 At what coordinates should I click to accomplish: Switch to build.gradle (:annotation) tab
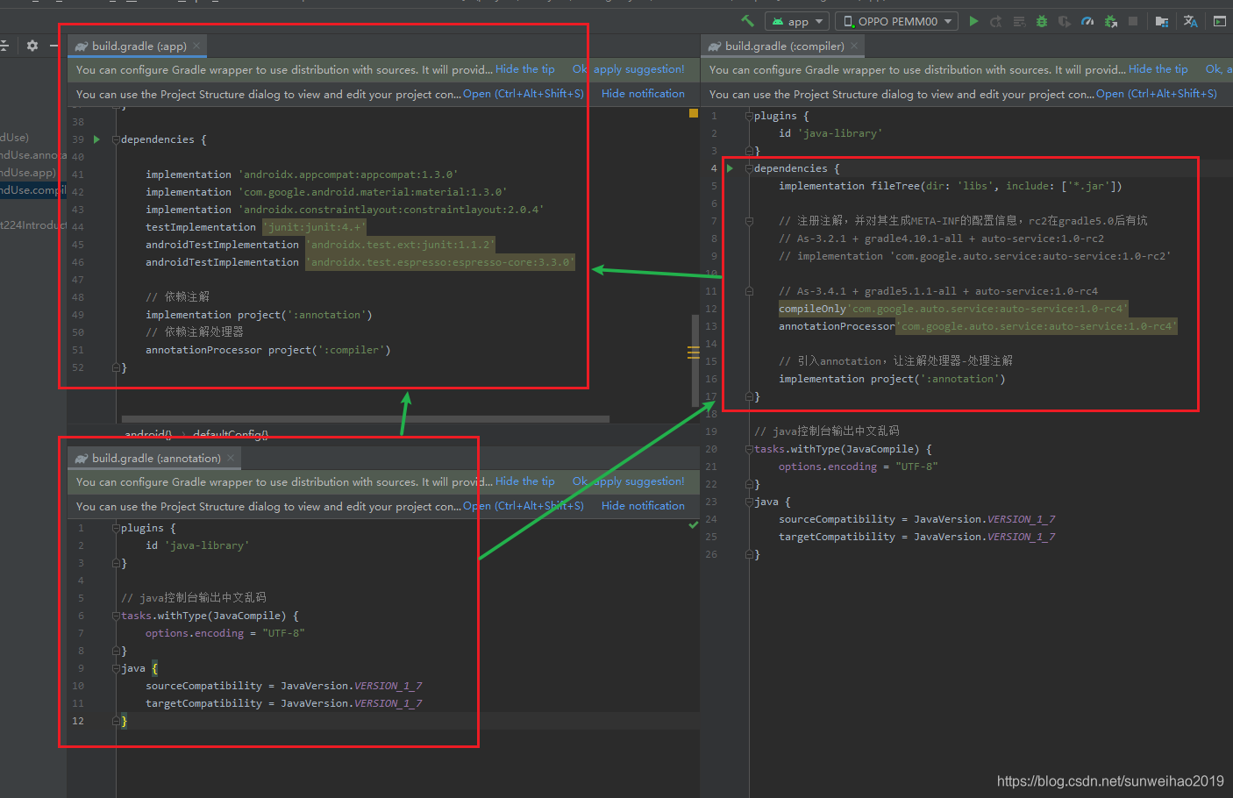(155, 458)
